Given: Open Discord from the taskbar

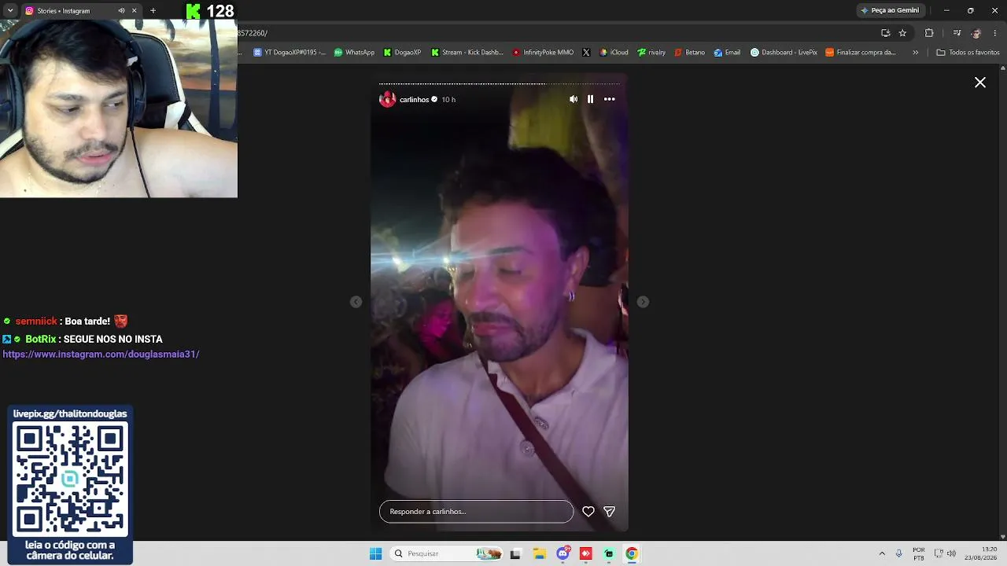Looking at the screenshot, I should click(563, 553).
